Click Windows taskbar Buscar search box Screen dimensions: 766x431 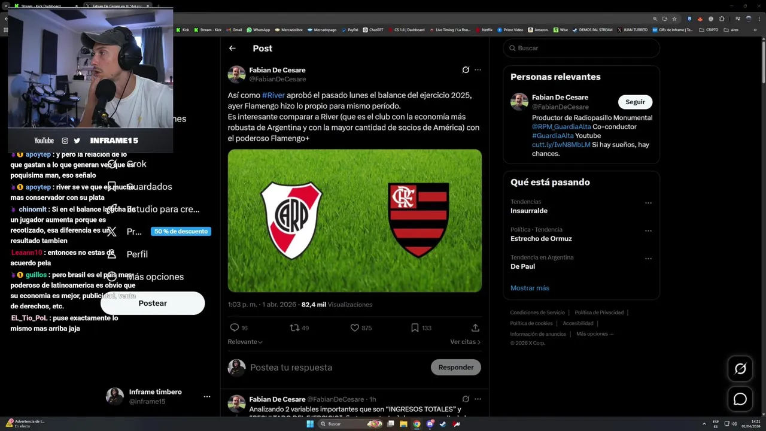pos(350,424)
